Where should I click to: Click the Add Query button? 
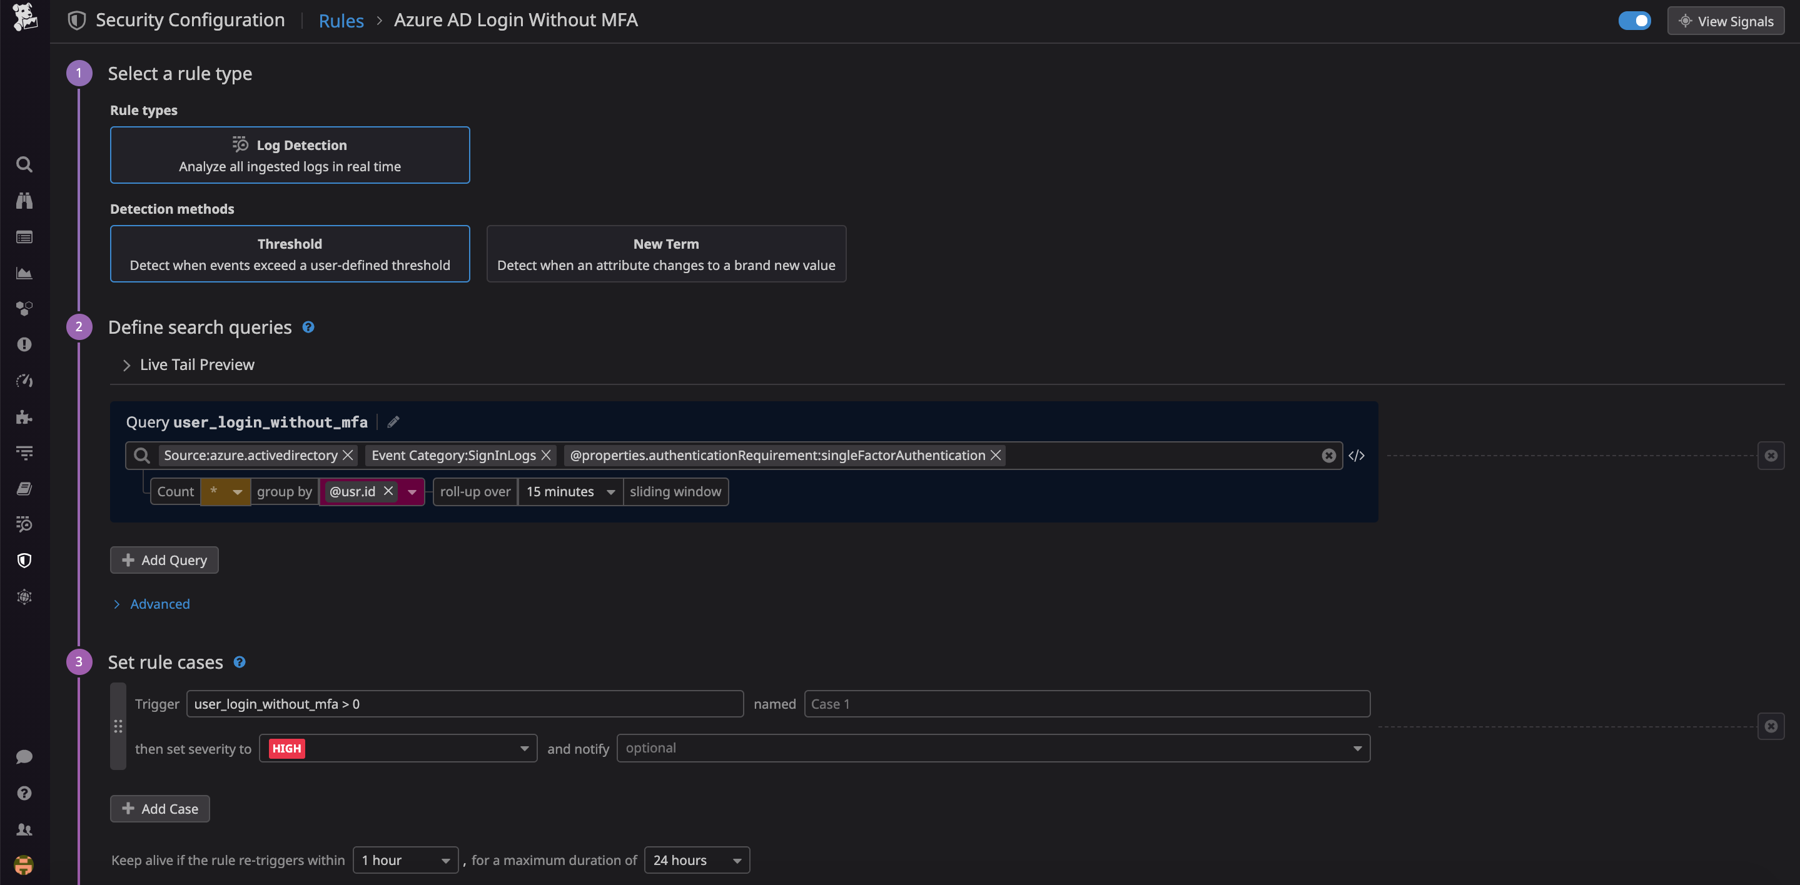pos(164,559)
